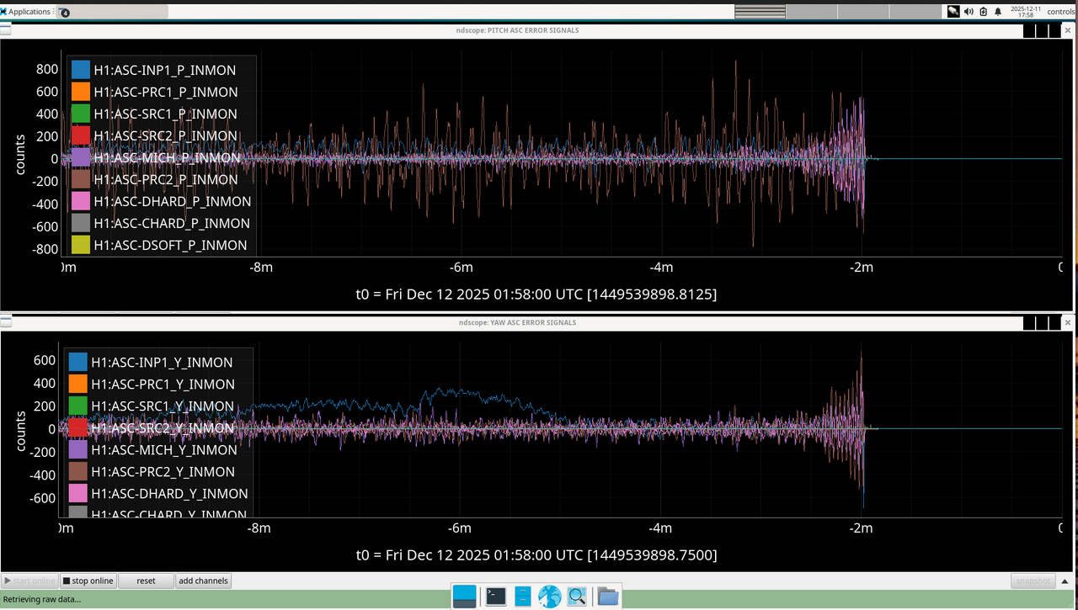
Task: Click the green H1:ASC-SRC1_P_INMON color swatch
Action: [x=81, y=114]
